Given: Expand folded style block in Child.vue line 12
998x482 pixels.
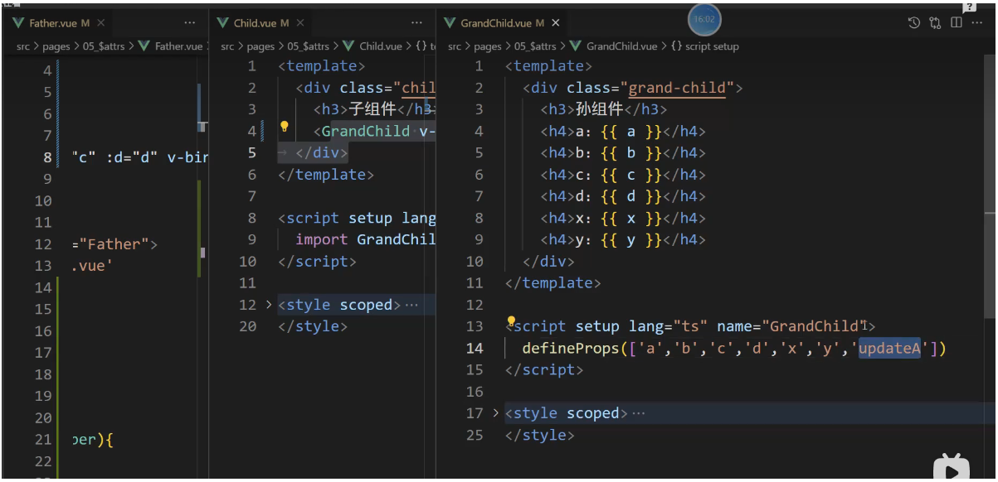Looking at the screenshot, I should (x=269, y=305).
